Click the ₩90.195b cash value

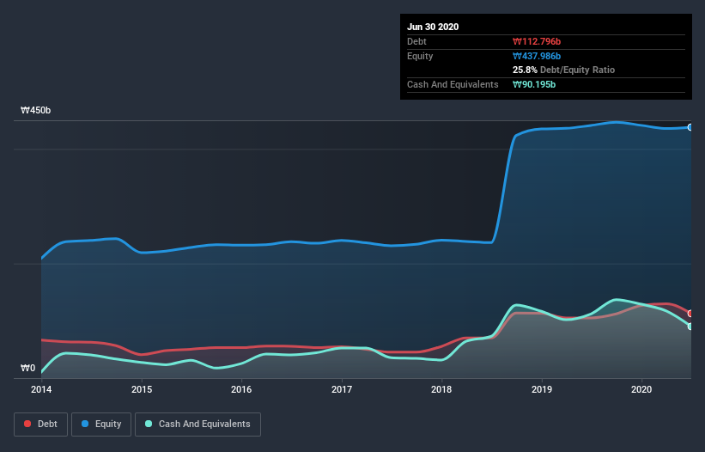point(534,84)
